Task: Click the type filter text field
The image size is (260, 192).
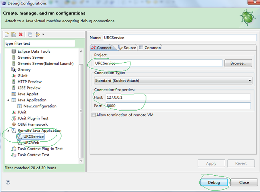Action: pyautogui.click(x=40, y=44)
